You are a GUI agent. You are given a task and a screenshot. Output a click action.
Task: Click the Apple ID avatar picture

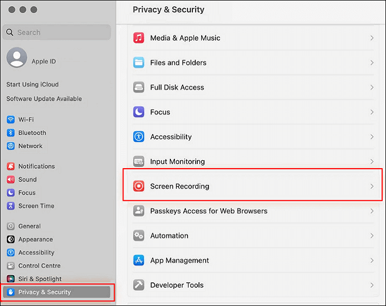tap(17, 57)
